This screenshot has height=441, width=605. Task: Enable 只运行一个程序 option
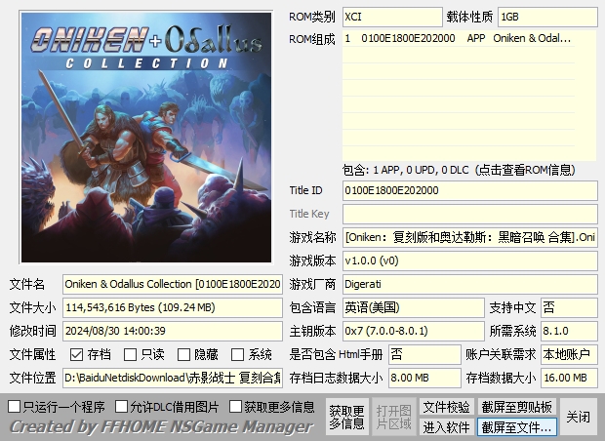tap(15, 406)
